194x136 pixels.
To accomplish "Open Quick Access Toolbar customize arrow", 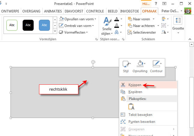I will point(6,4).
